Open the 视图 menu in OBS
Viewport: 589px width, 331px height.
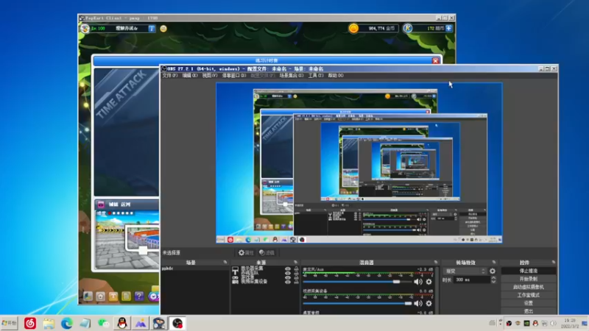(x=210, y=76)
